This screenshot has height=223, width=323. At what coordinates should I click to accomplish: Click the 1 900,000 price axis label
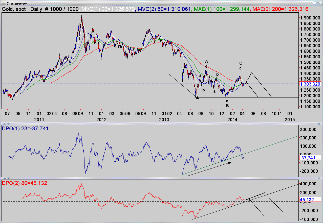310,18
